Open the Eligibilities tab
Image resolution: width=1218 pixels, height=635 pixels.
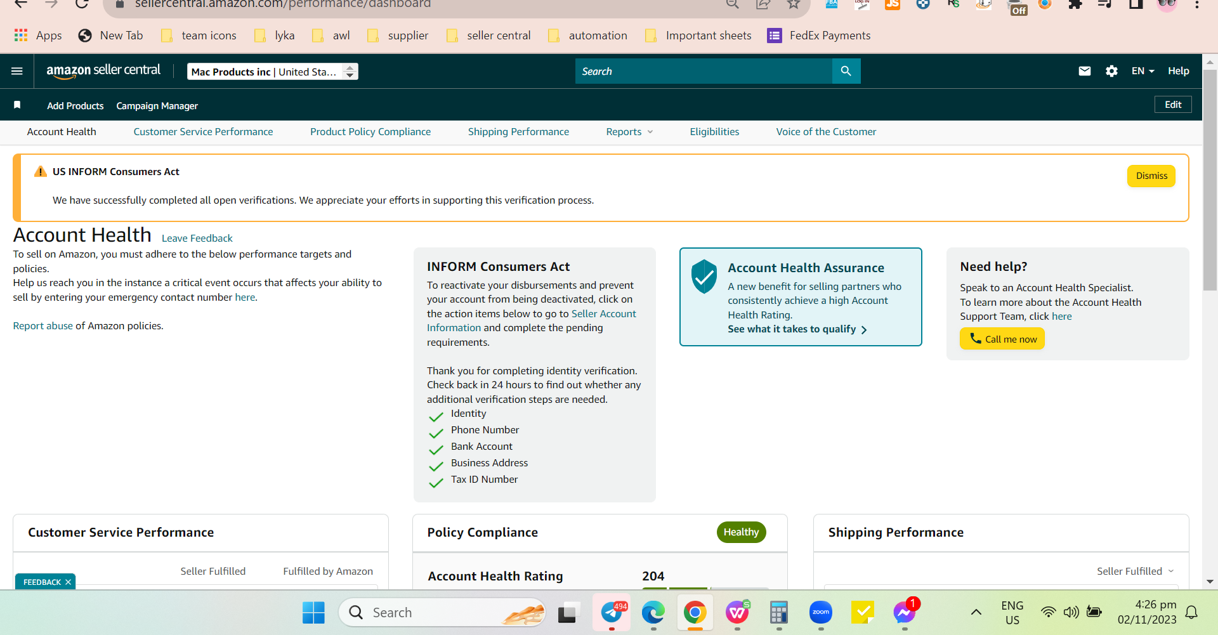[714, 132]
